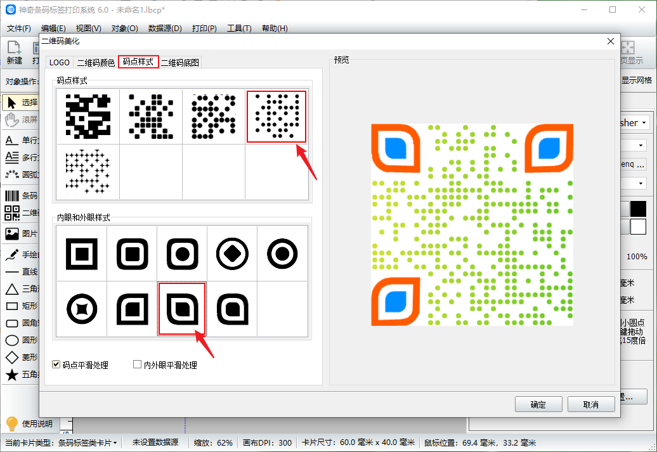
Task: Select the 图片 image tool
Action: [21, 233]
